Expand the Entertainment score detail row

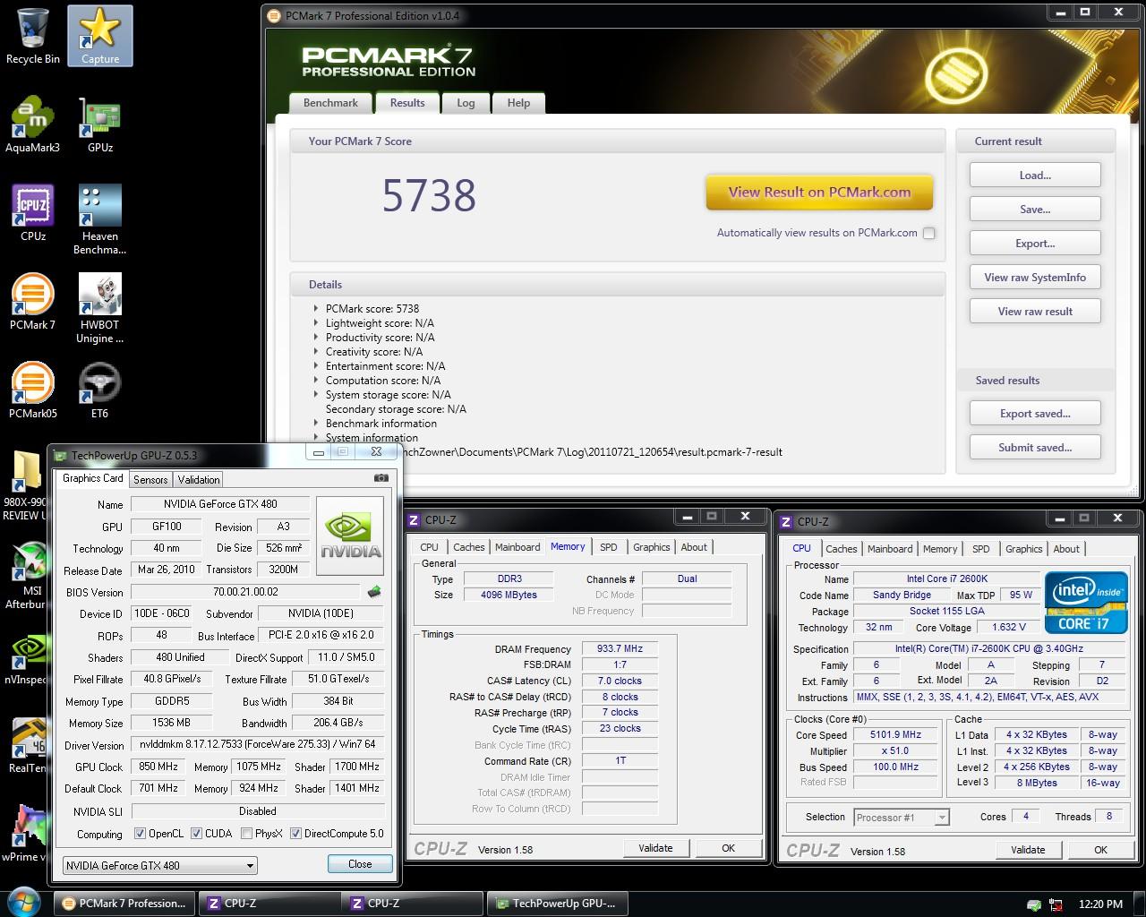coord(316,366)
